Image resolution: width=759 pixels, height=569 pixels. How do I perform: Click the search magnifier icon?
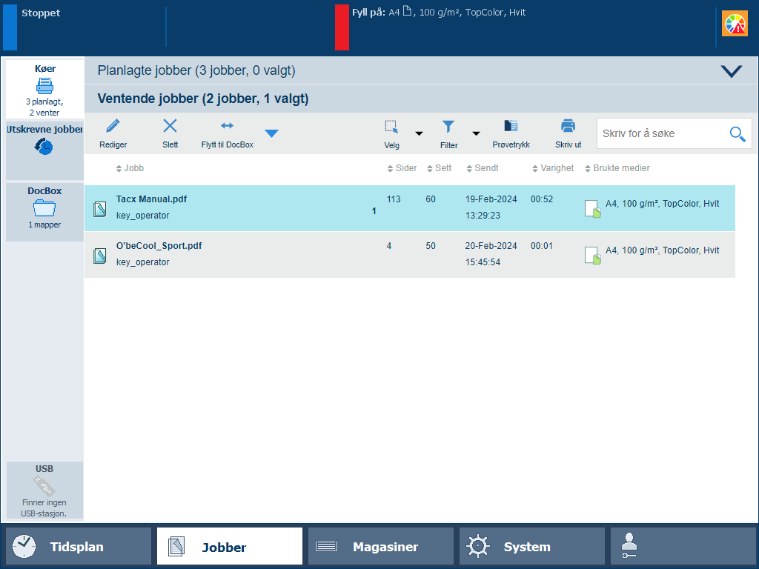[x=738, y=134]
